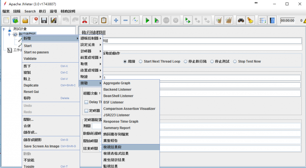Click the Copy toolbar icon
Screen dimensions: 306x168
pyautogui.click(x=94, y=20)
